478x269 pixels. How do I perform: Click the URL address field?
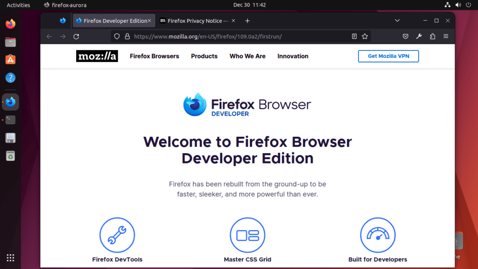(233, 36)
